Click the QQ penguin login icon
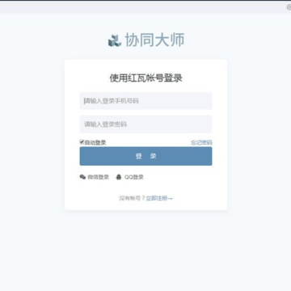 (119, 177)
